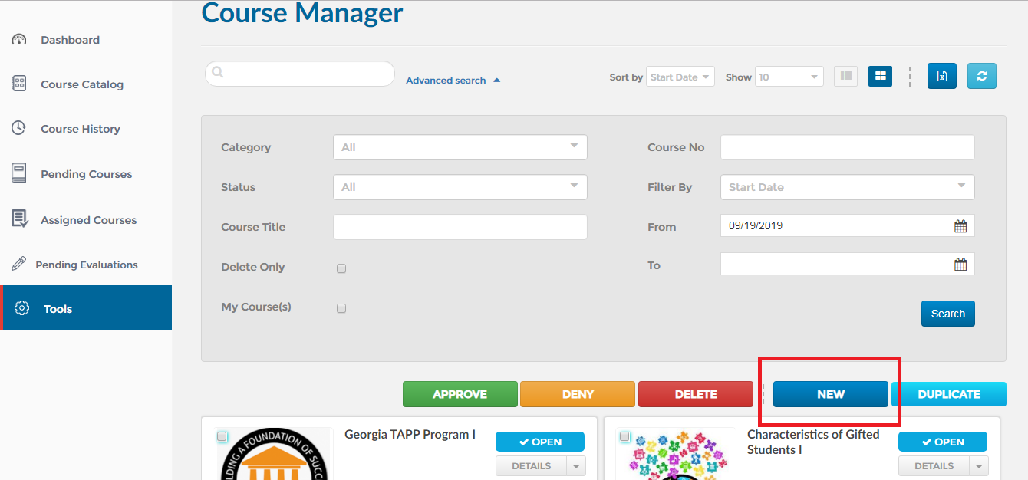Collapse the Advanced search panel
1028x480 pixels.
point(453,81)
